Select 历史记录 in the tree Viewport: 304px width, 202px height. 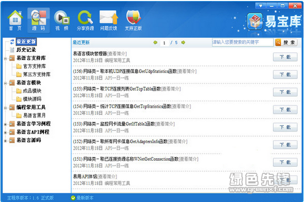(x=26, y=50)
